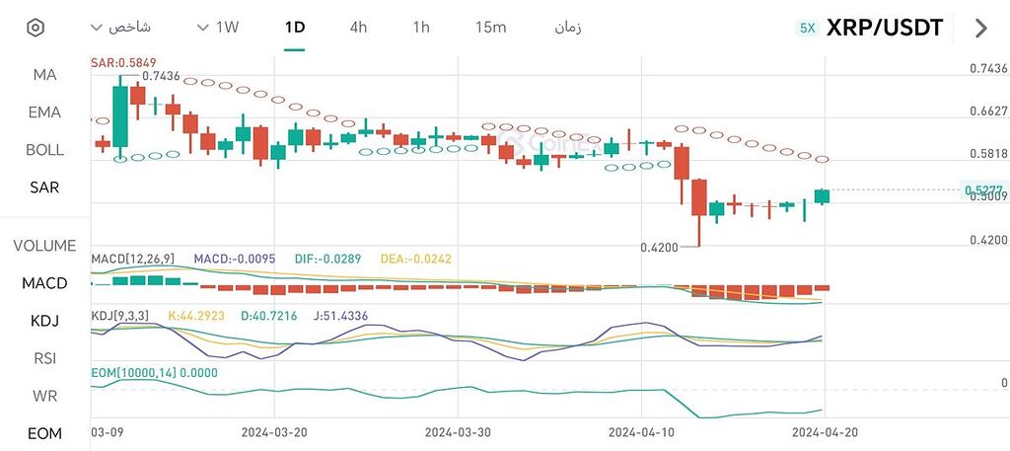Choose the زمان time view
Viewport: 1010px width, 451px height.
pos(568,28)
